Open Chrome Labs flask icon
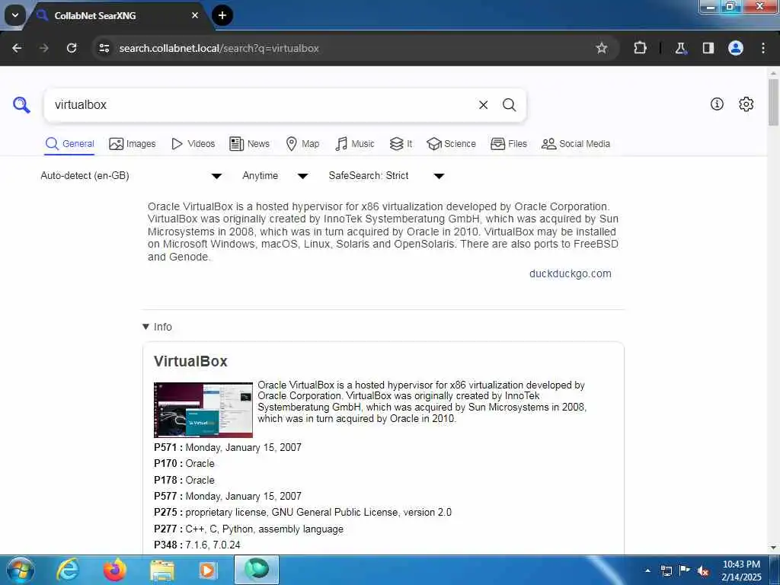The width and height of the screenshot is (780, 585). point(680,48)
